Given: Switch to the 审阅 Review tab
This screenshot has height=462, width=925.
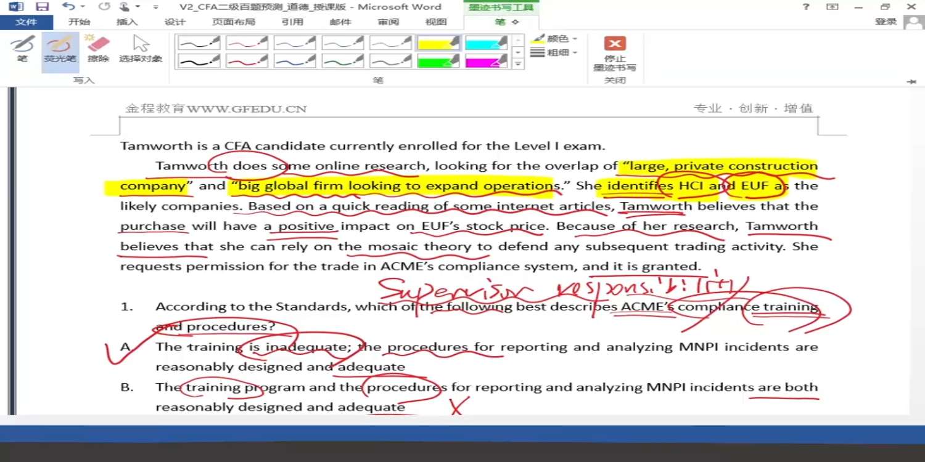Looking at the screenshot, I should [x=388, y=22].
